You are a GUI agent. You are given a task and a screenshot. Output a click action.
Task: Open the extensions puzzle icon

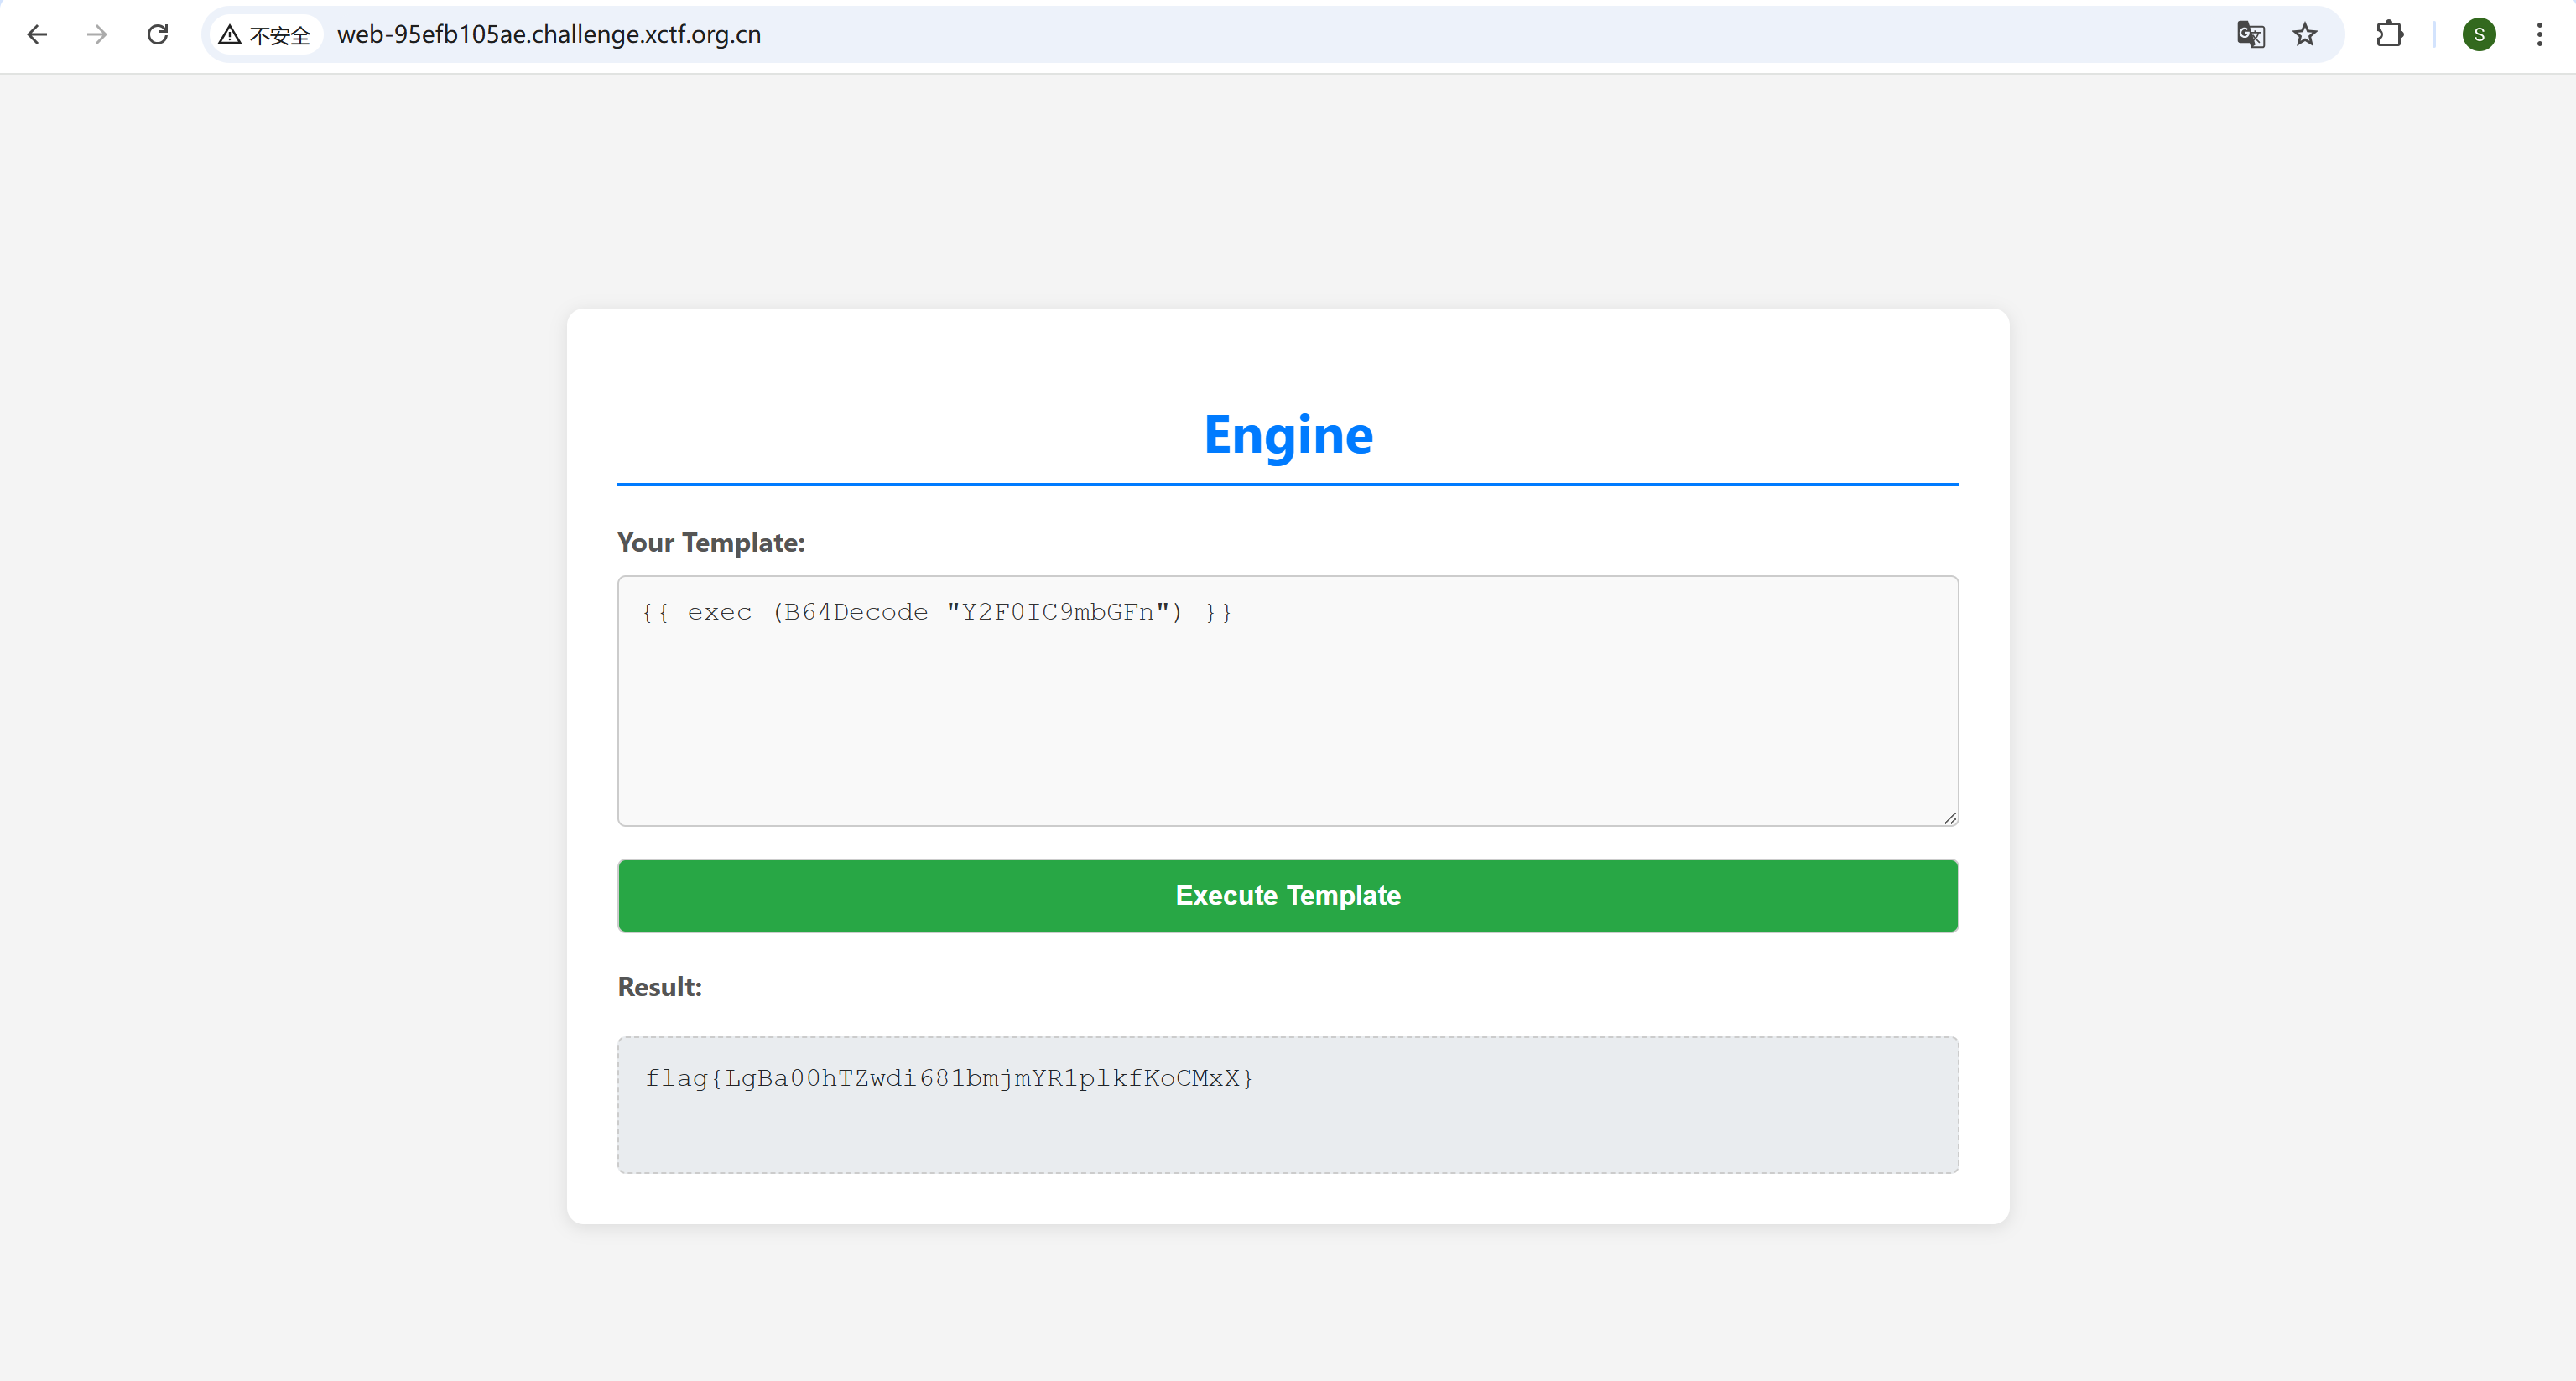coord(2389,35)
